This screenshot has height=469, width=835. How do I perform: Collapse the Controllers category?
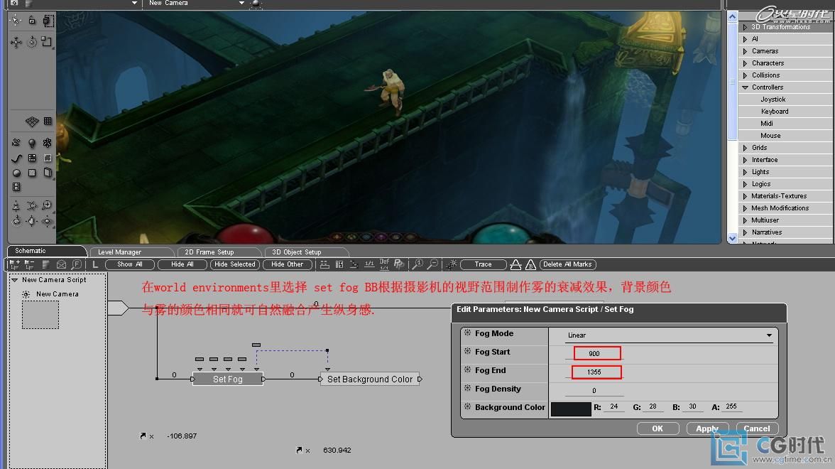745,87
